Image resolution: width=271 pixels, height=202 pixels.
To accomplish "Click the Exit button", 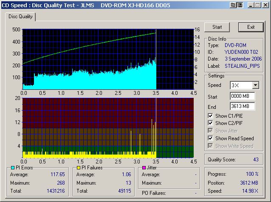I will (x=251, y=27).
